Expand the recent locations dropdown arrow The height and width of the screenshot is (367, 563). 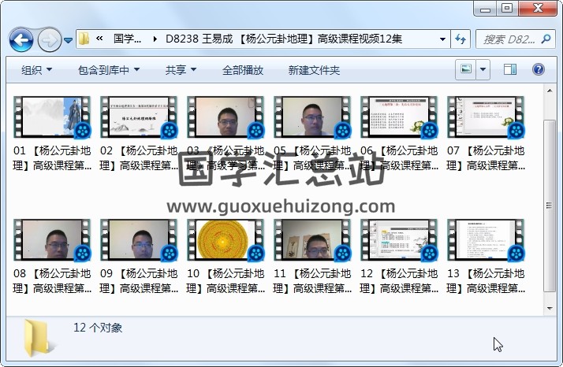[x=69, y=39]
